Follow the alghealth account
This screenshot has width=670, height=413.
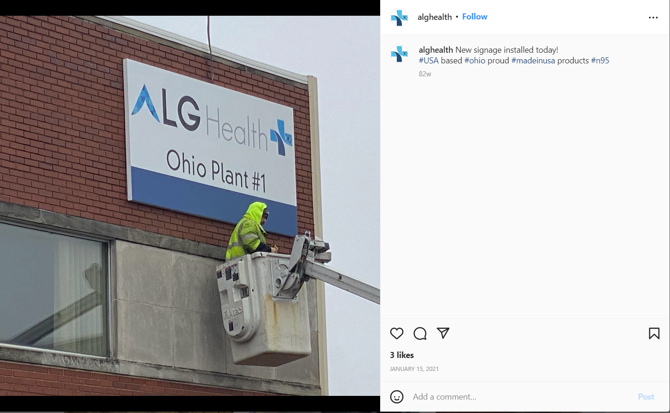(x=475, y=17)
